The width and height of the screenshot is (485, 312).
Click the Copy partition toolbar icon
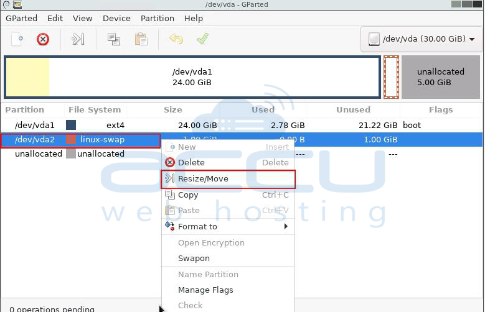click(x=113, y=39)
